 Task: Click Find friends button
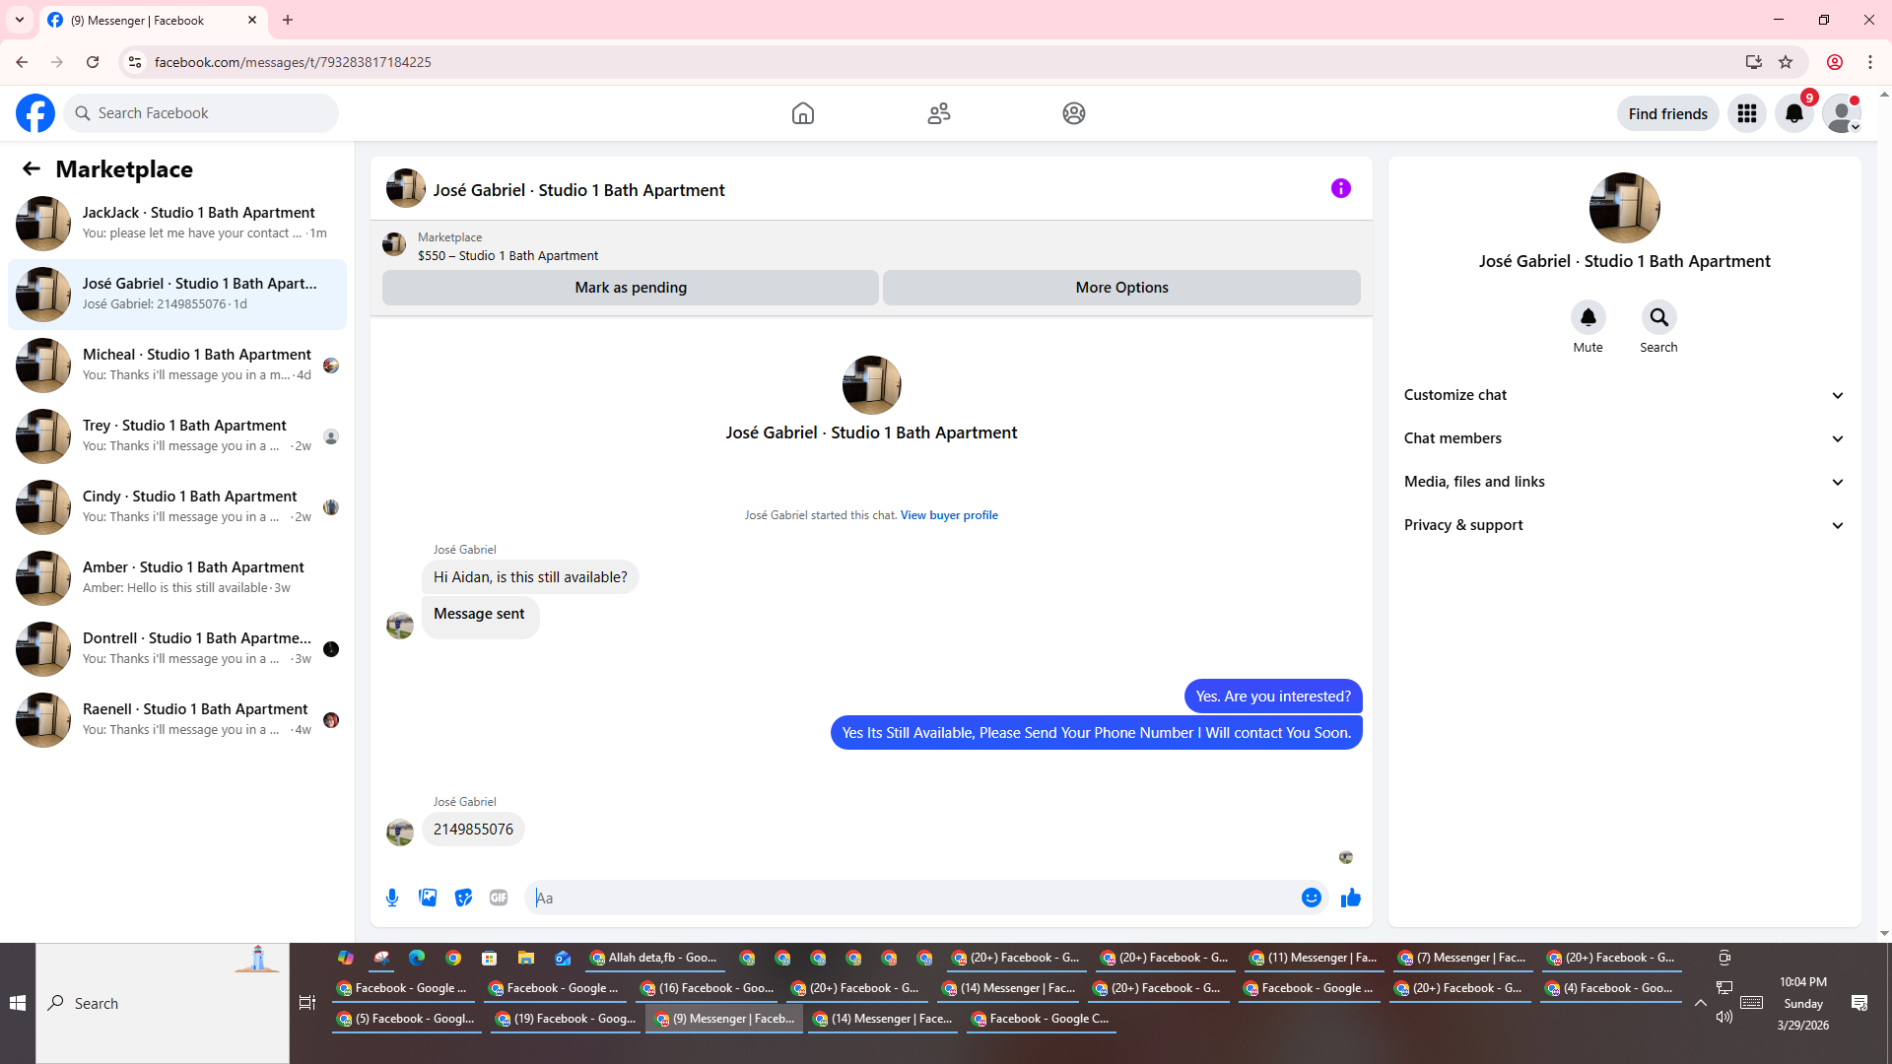click(x=1668, y=113)
